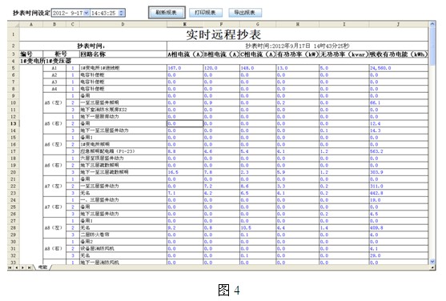Click the vertical scrollbar down arrow
Viewport: 446px width, 301px height.
click(432, 262)
